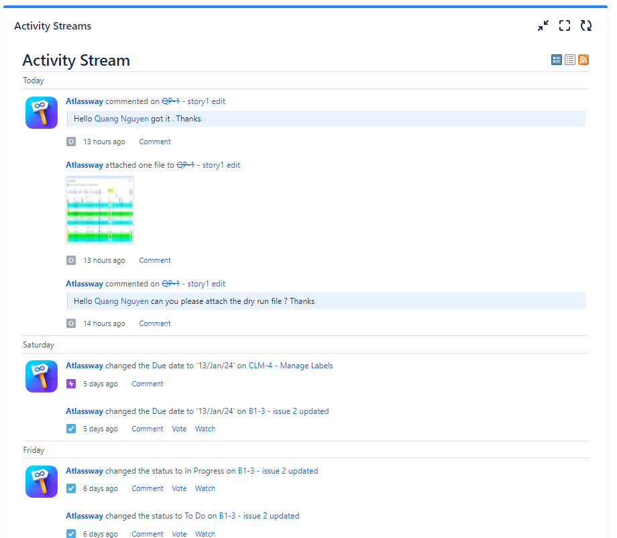Screen dimensions: 617x538
Task: Open Quang Nguyen's profile link
Action: [x=121, y=118]
